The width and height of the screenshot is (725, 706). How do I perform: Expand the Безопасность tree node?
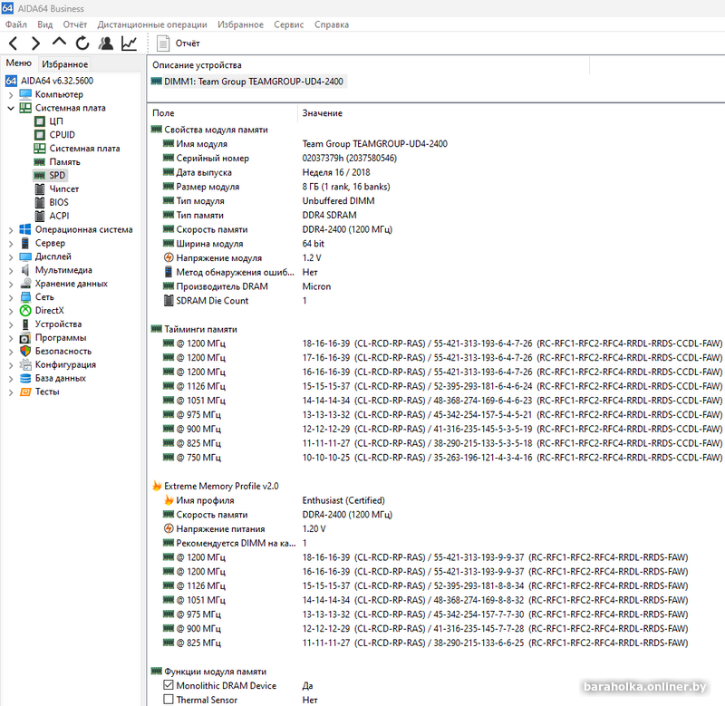(11, 352)
